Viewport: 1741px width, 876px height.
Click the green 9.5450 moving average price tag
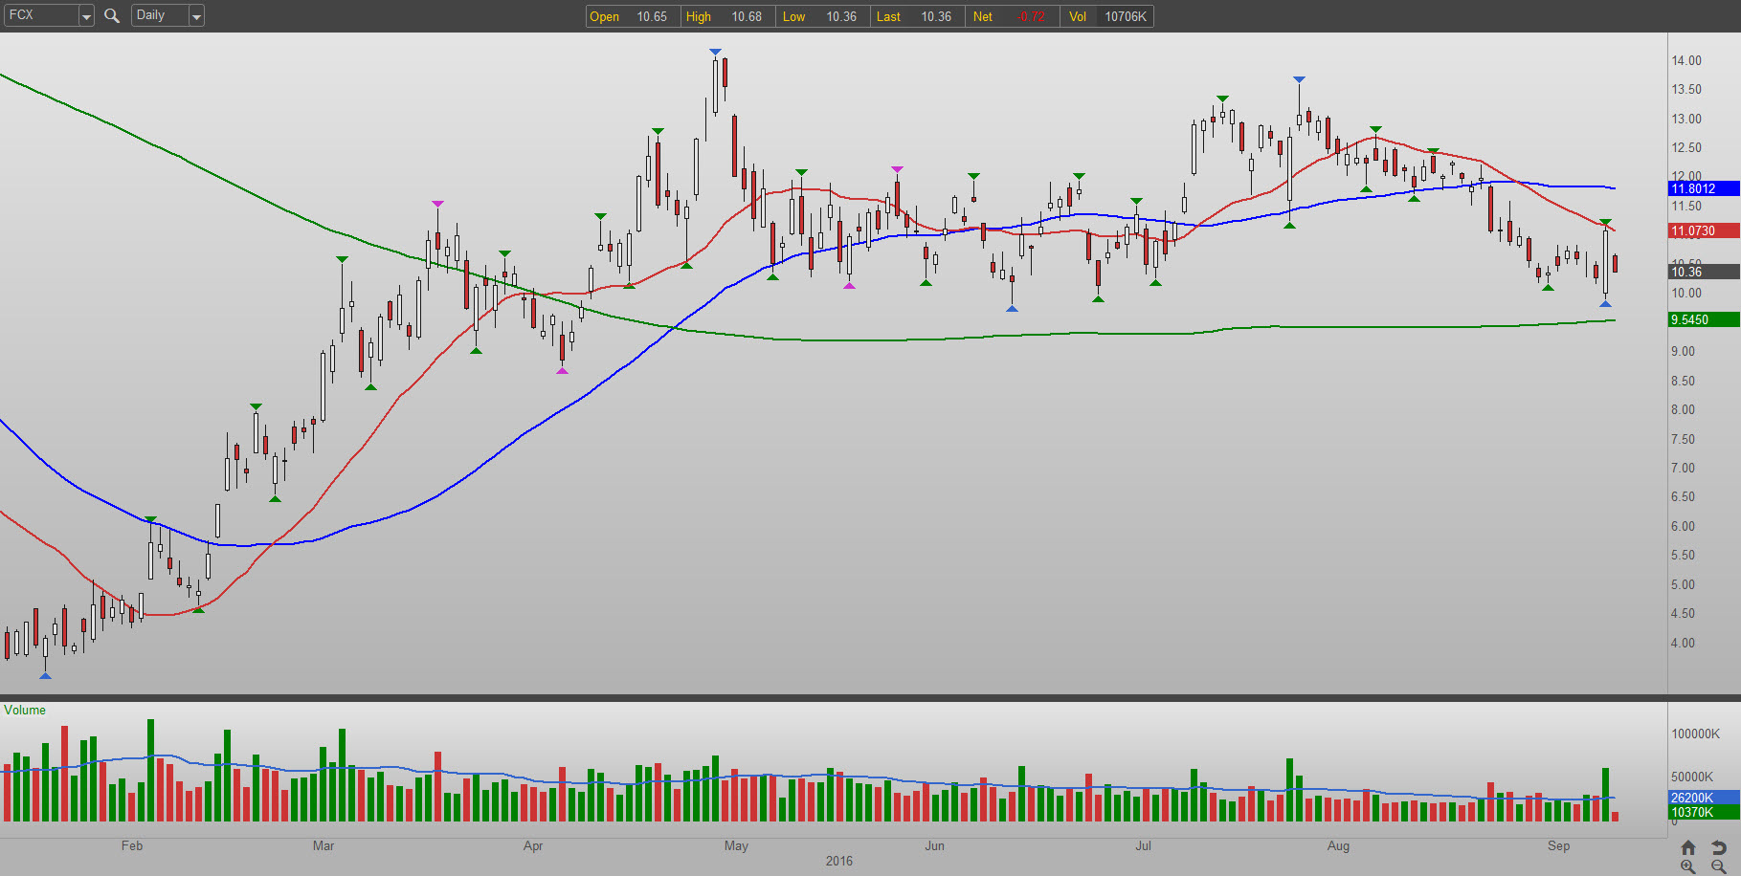click(1703, 319)
